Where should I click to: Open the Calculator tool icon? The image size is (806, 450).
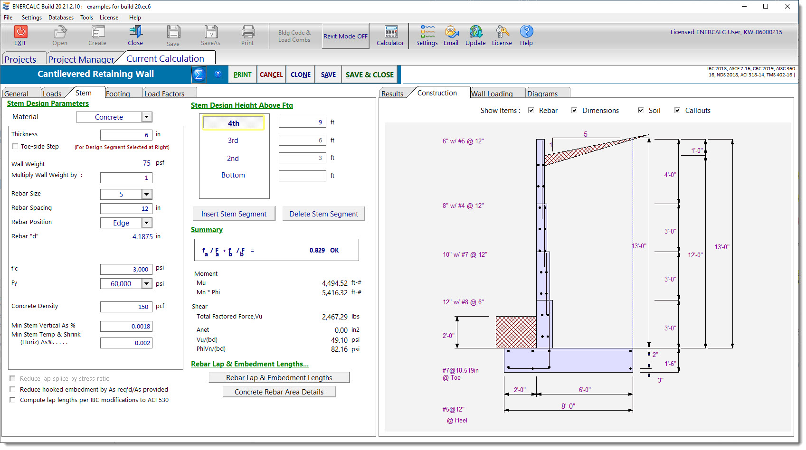tap(391, 32)
